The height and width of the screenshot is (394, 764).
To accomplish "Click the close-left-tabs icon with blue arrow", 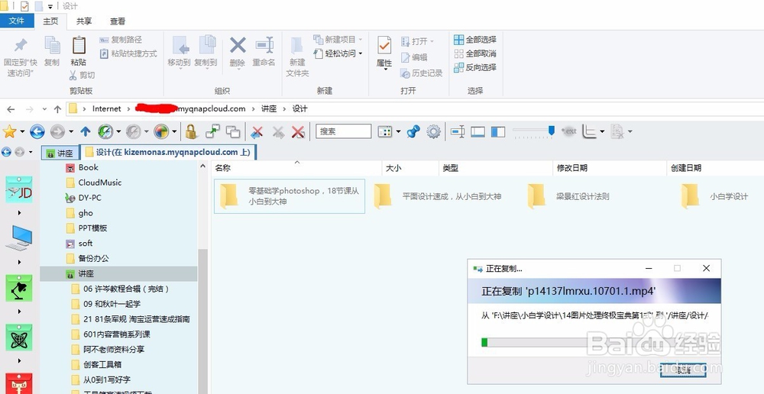I will click(x=257, y=131).
